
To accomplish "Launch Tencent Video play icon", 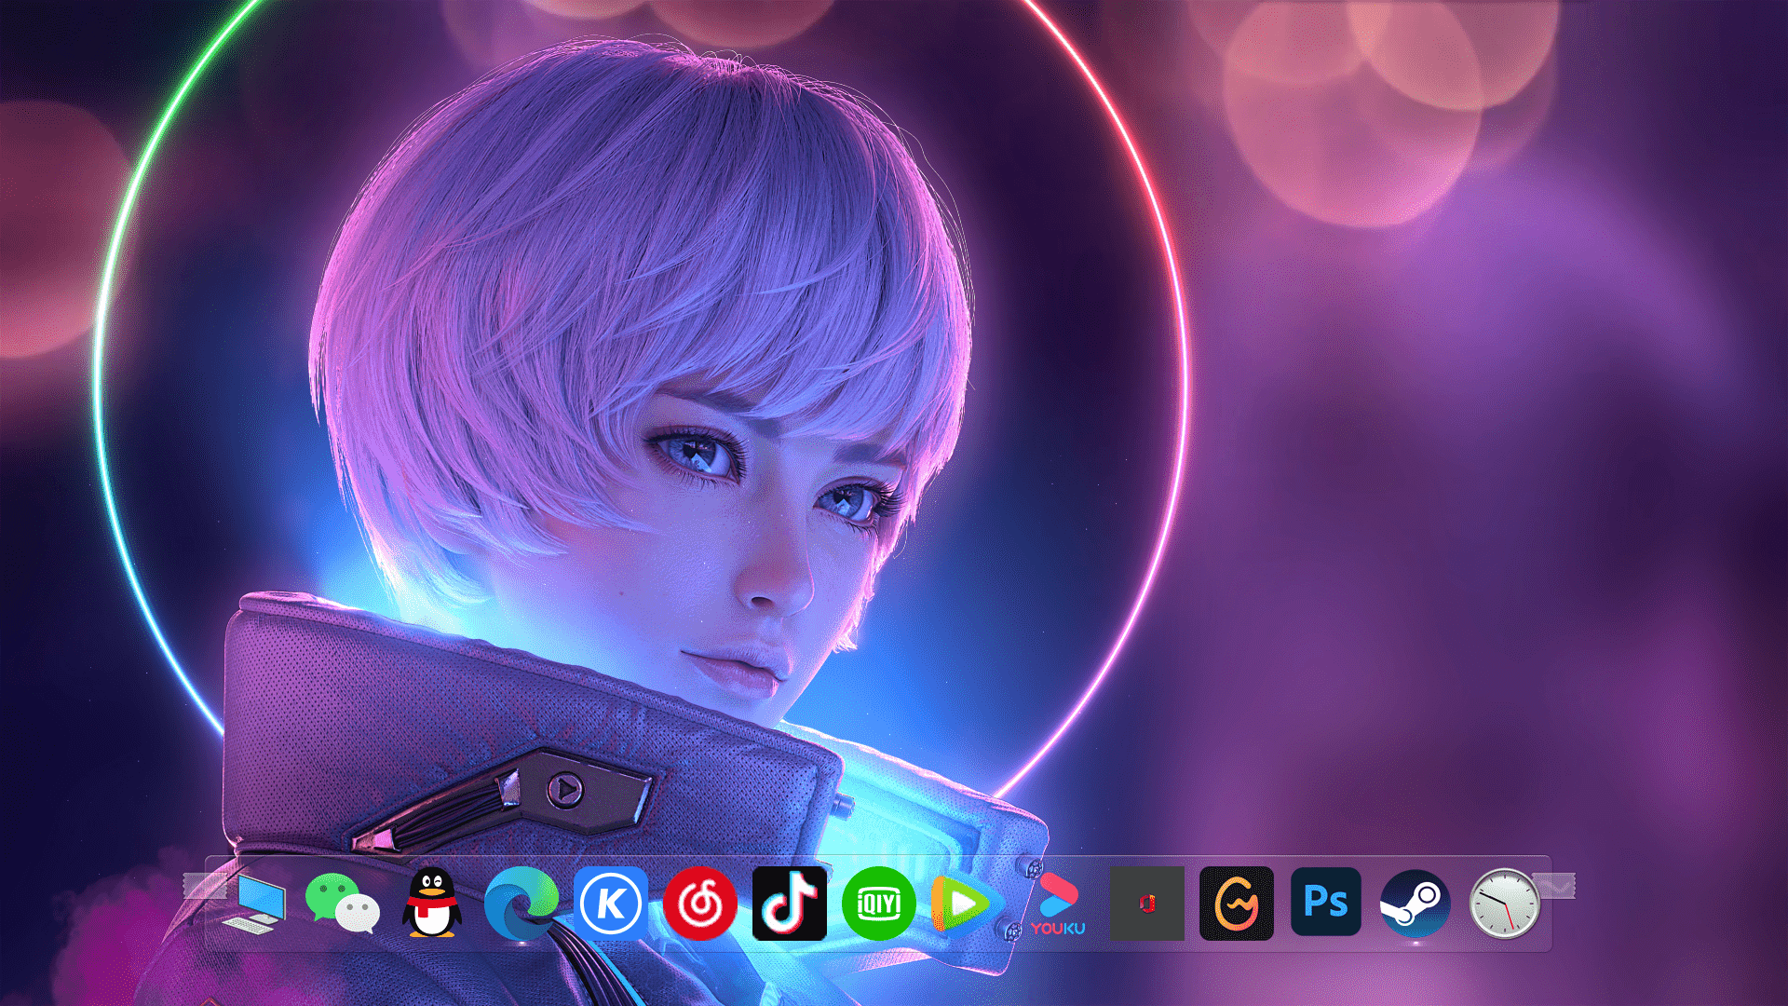I will (966, 903).
